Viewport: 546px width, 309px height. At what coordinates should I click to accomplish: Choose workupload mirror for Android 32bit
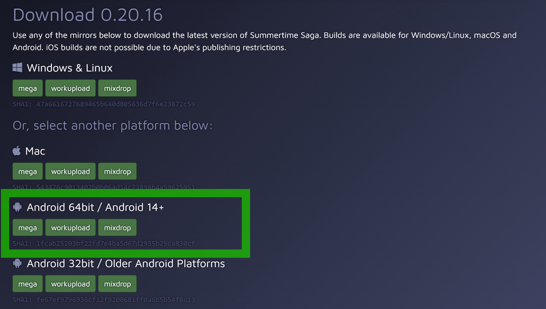point(70,284)
